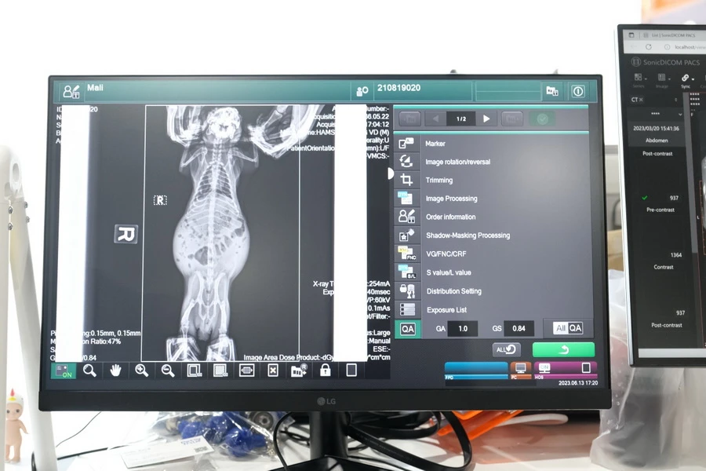
Task: Click the padlock icon in bottom toolbar
Action: coord(325,371)
